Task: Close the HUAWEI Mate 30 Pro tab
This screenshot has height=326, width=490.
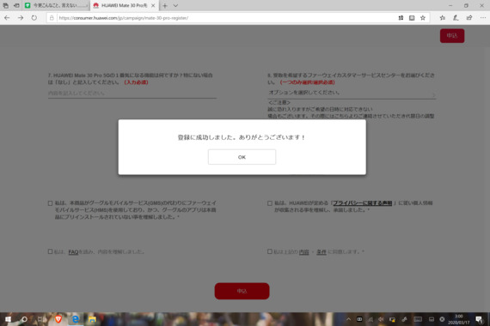Action: coord(153,6)
